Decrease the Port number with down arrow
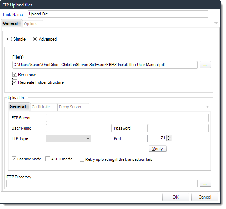The height and width of the screenshot is (209, 226). pos(169,140)
